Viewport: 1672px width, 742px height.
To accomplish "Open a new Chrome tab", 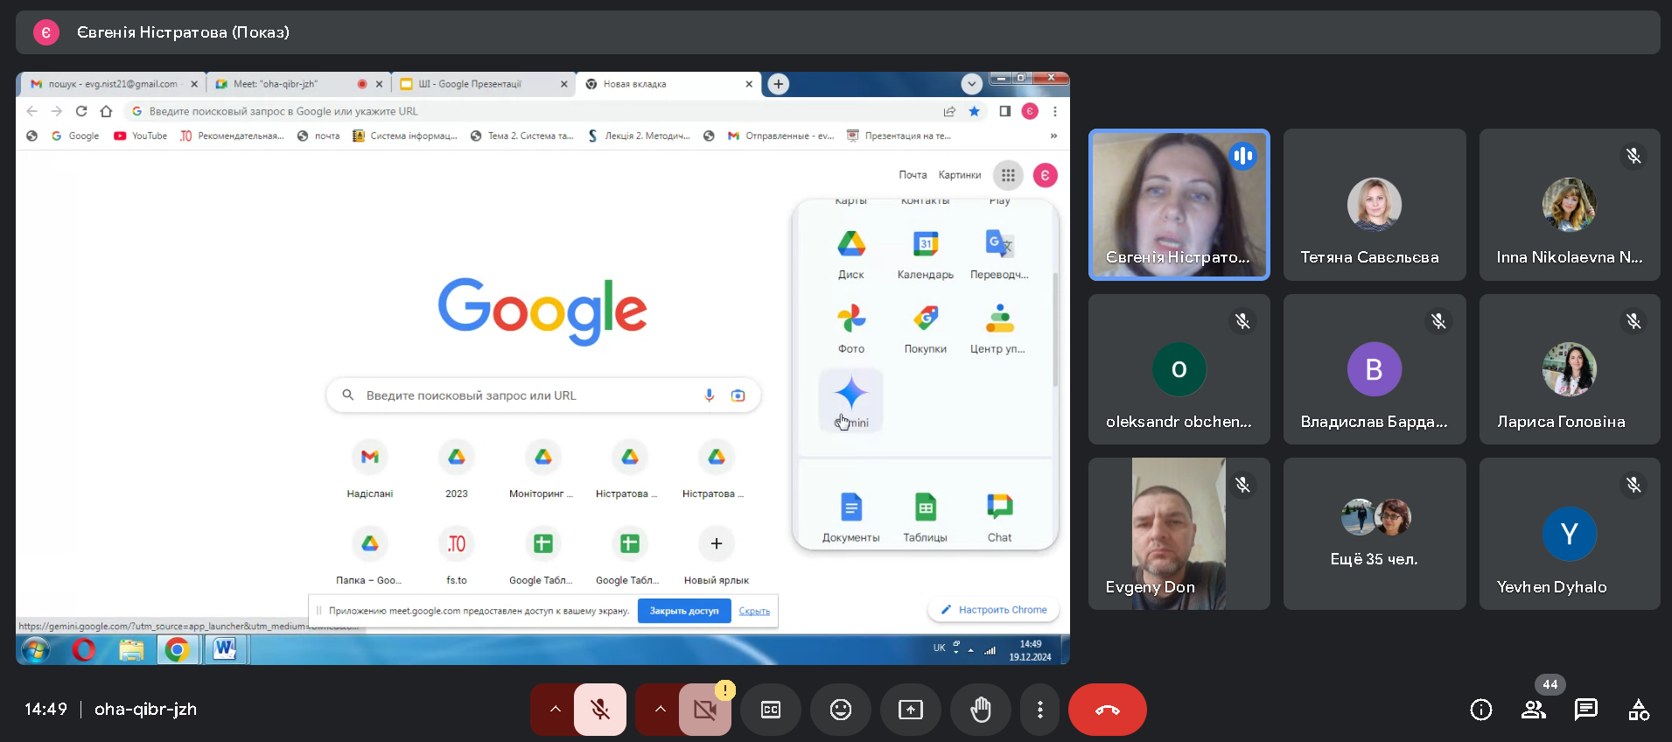I will (x=779, y=84).
